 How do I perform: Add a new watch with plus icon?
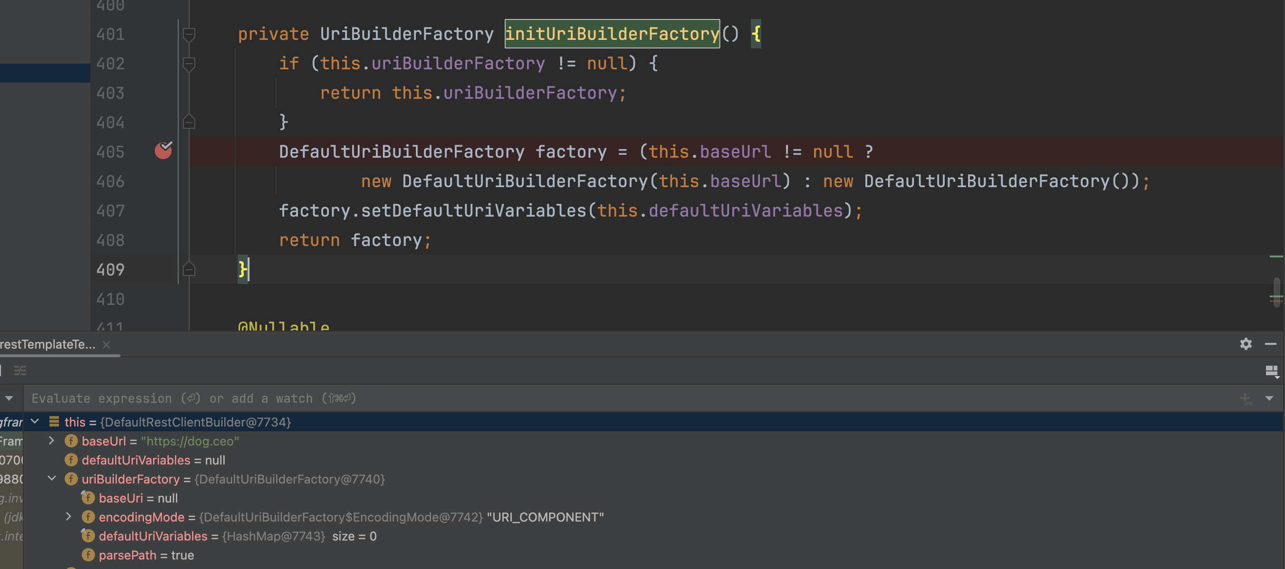pyautogui.click(x=1246, y=398)
